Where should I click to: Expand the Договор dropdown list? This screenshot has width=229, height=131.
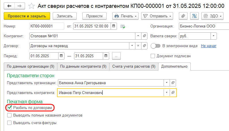pos(132,46)
